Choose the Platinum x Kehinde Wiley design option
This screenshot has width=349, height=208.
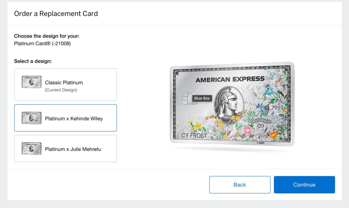(65, 118)
